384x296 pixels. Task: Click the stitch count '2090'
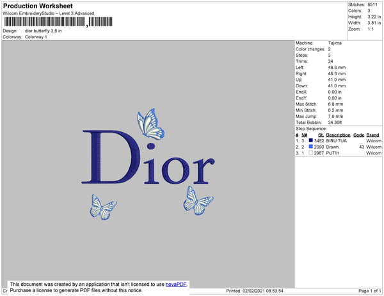pos(319,147)
